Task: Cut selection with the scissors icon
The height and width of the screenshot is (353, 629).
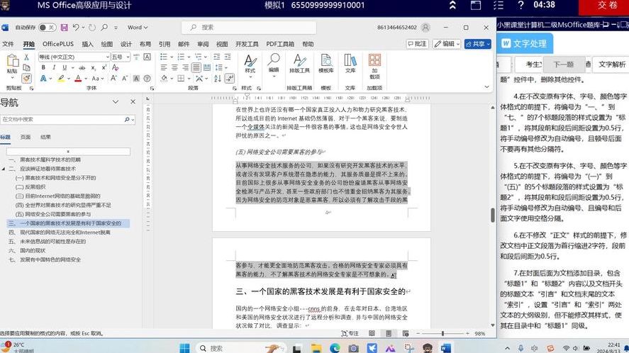Action: click(x=26, y=57)
